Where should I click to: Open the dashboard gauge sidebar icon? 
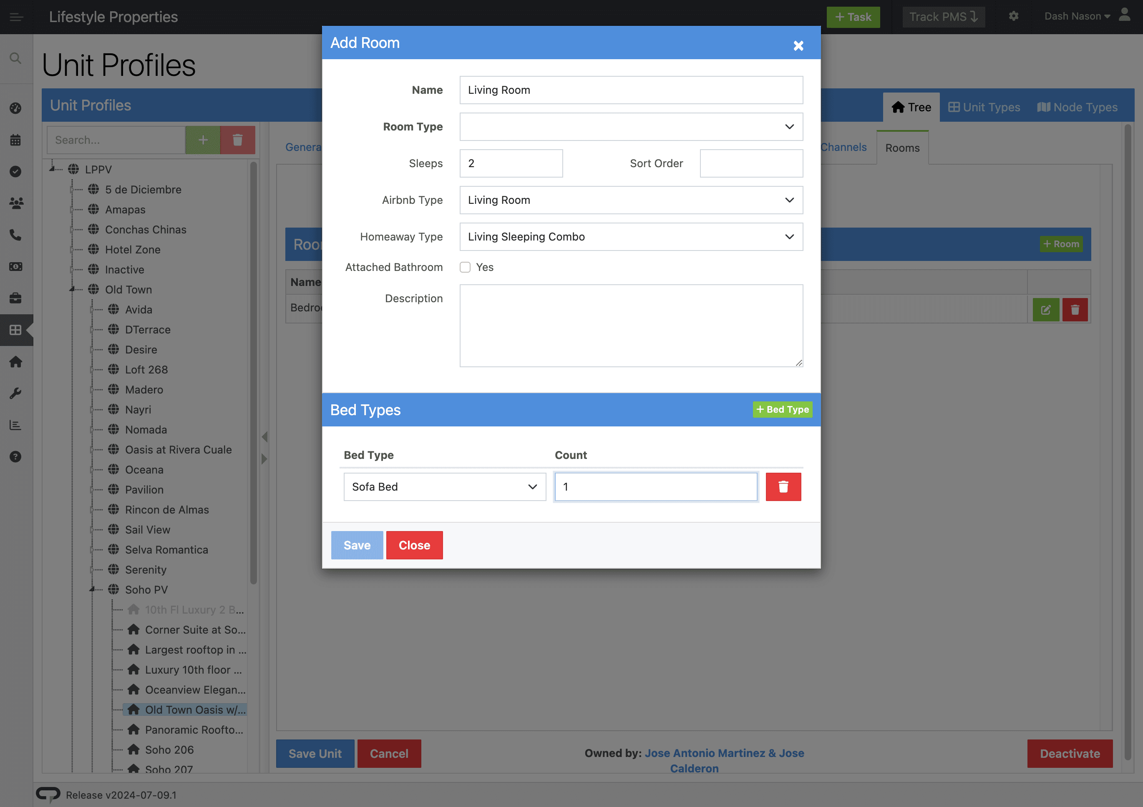[x=16, y=108]
